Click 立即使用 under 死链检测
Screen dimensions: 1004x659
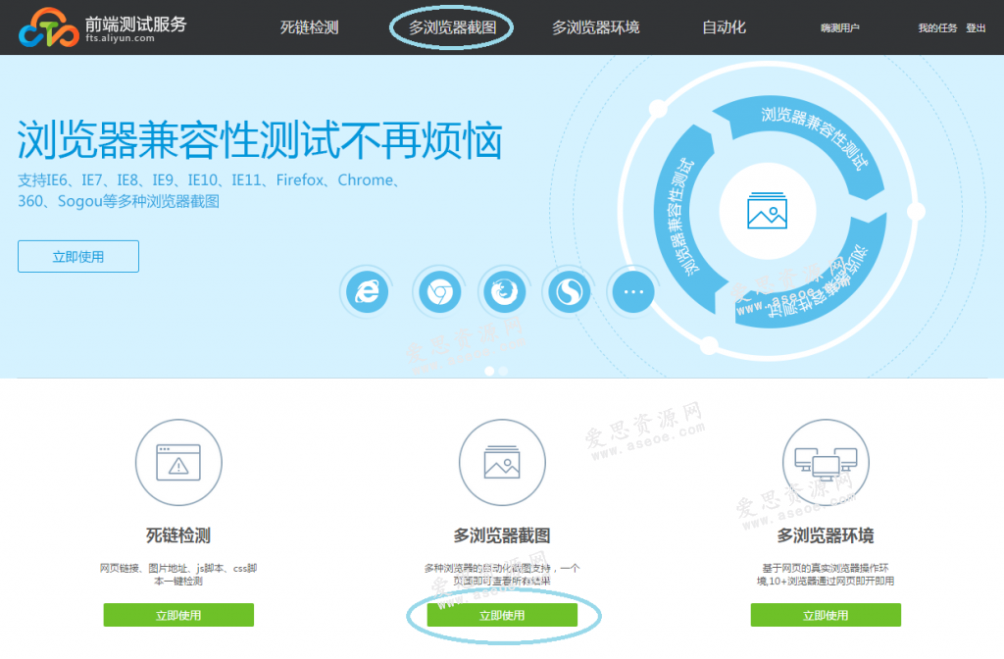click(177, 615)
